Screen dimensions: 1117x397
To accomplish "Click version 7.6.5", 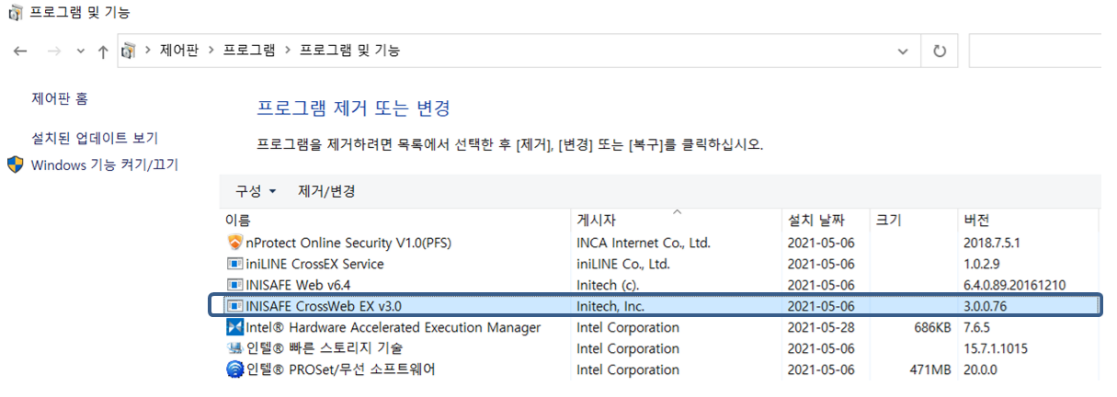I will (978, 327).
